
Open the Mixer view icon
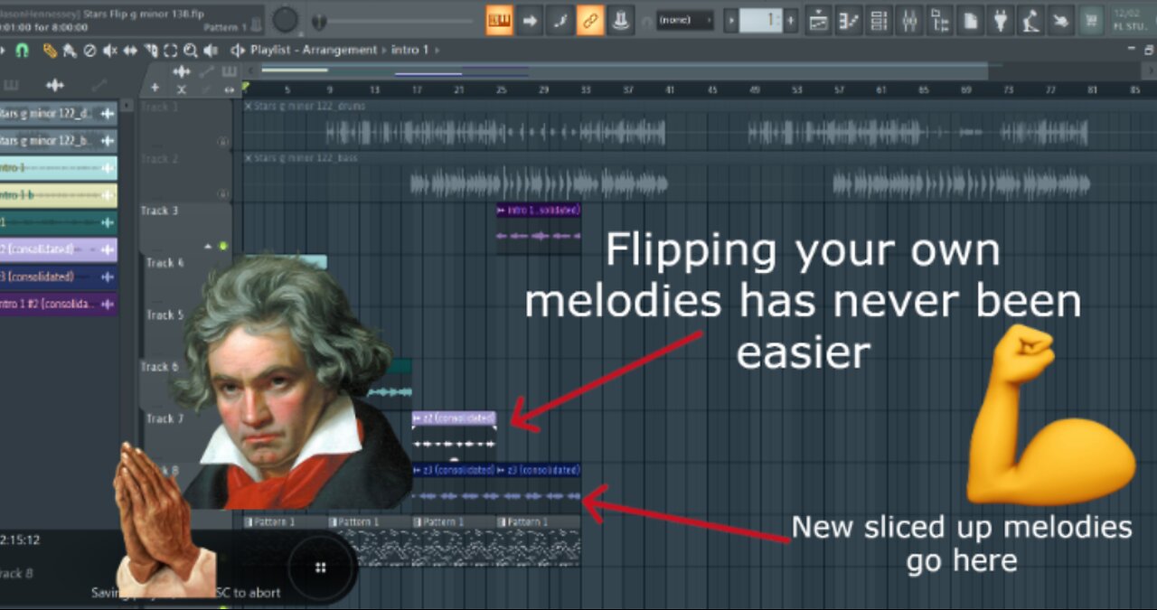tap(909, 19)
